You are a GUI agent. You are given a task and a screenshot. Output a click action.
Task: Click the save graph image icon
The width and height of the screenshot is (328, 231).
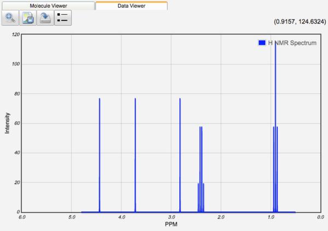27,19
